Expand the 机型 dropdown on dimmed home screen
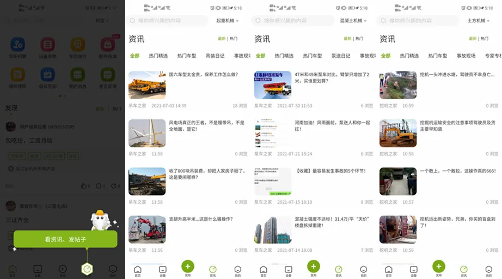Viewport: 502px width, 279px height. point(102,21)
